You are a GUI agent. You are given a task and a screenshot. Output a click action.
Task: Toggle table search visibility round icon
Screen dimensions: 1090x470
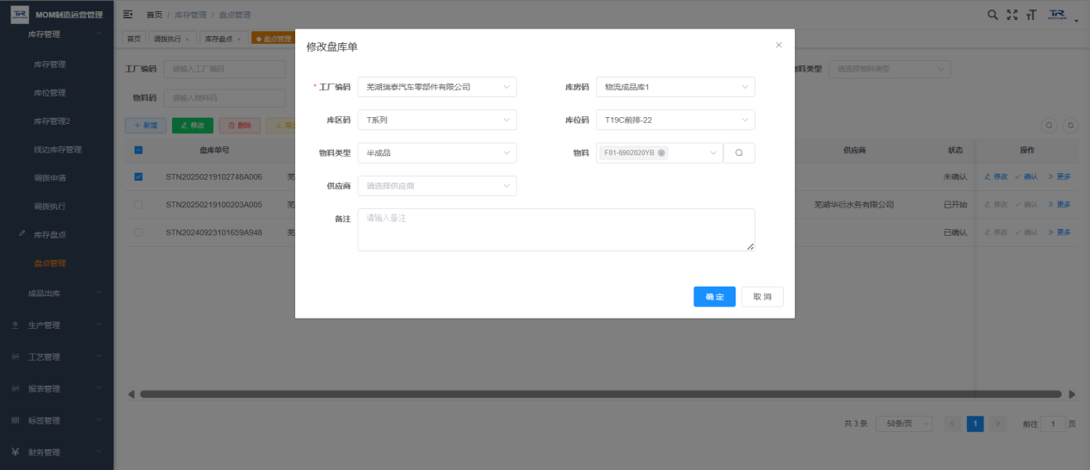tap(1050, 125)
